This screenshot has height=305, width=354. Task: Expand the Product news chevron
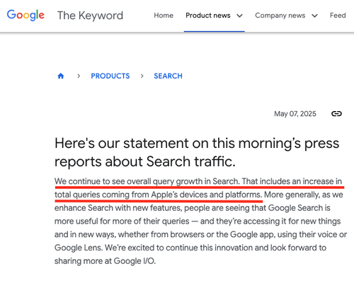239,16
